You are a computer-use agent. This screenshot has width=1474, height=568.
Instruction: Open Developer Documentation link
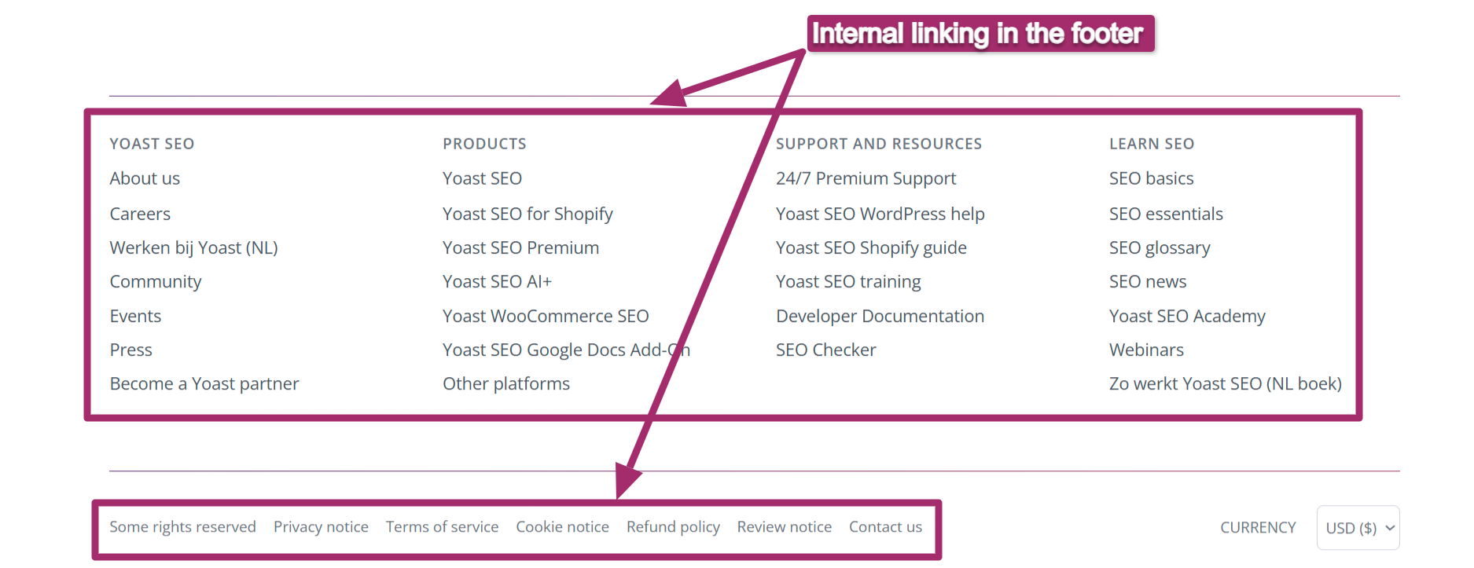(x=880, y=316)
